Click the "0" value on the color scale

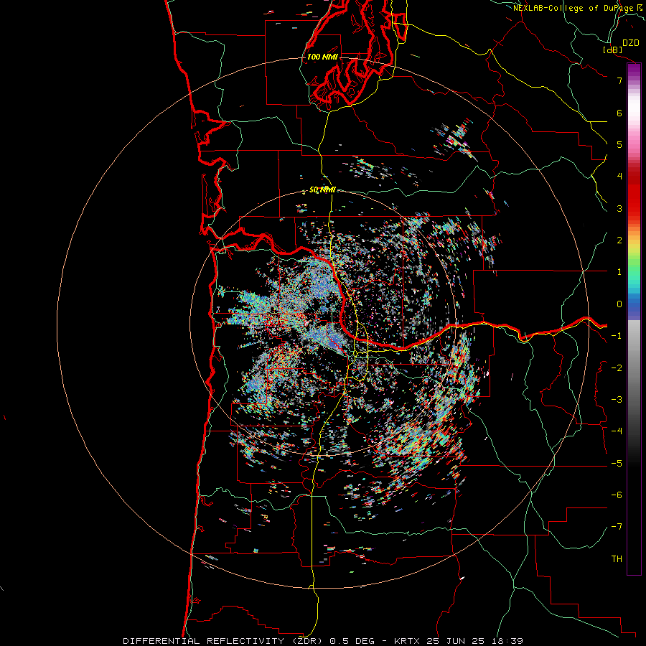tap(619, 304)
